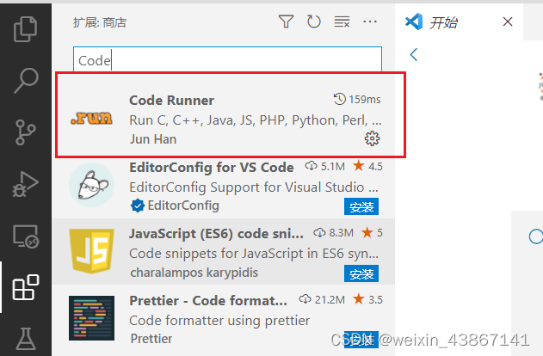This screenshot has height=356, width=543.
Task: Open the Testing flask view
Action: click(x=26, y=339)
